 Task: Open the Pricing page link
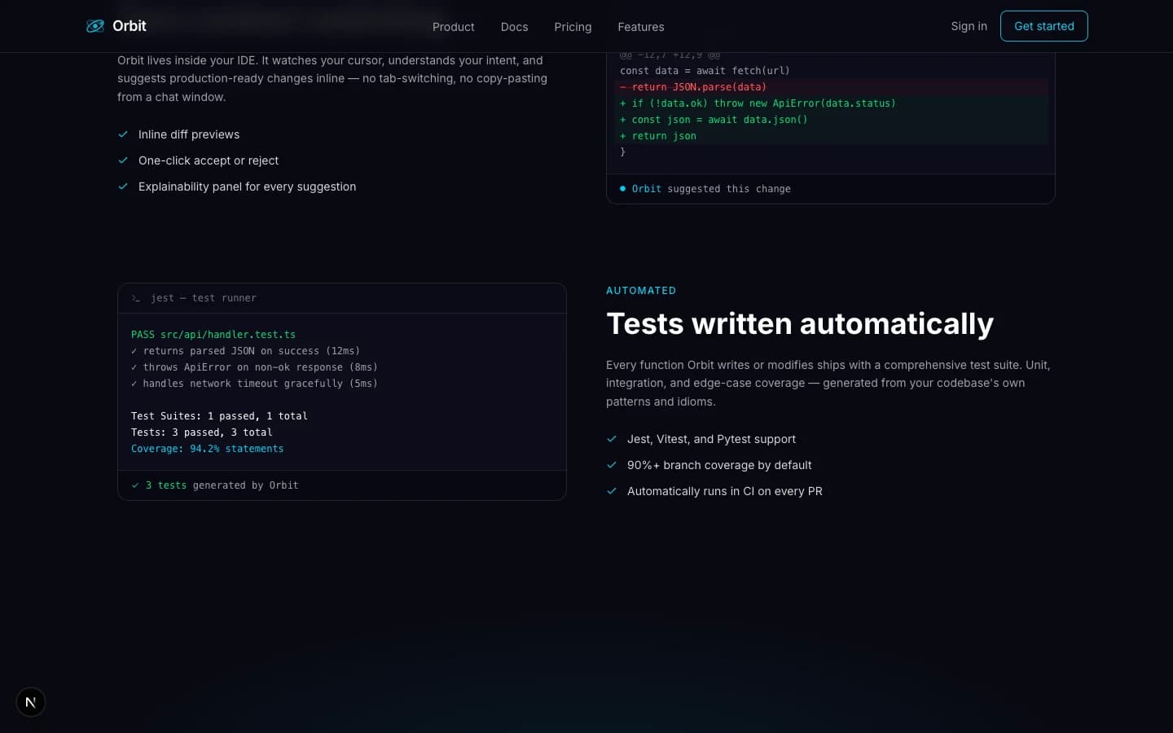pyautogui.click(x=573, y=27)
